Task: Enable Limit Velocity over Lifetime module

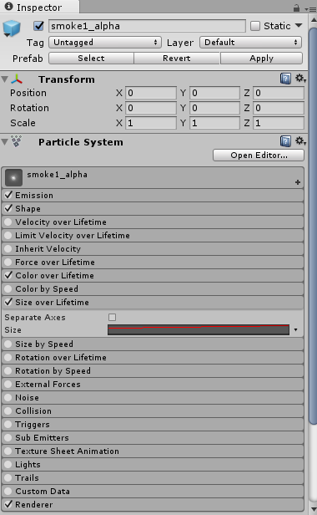Action: [8, 236]
